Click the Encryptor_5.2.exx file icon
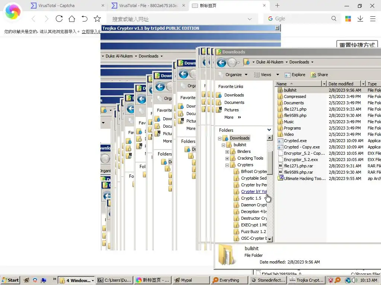Viewport: 381px width, 285px height. [281, 160]
